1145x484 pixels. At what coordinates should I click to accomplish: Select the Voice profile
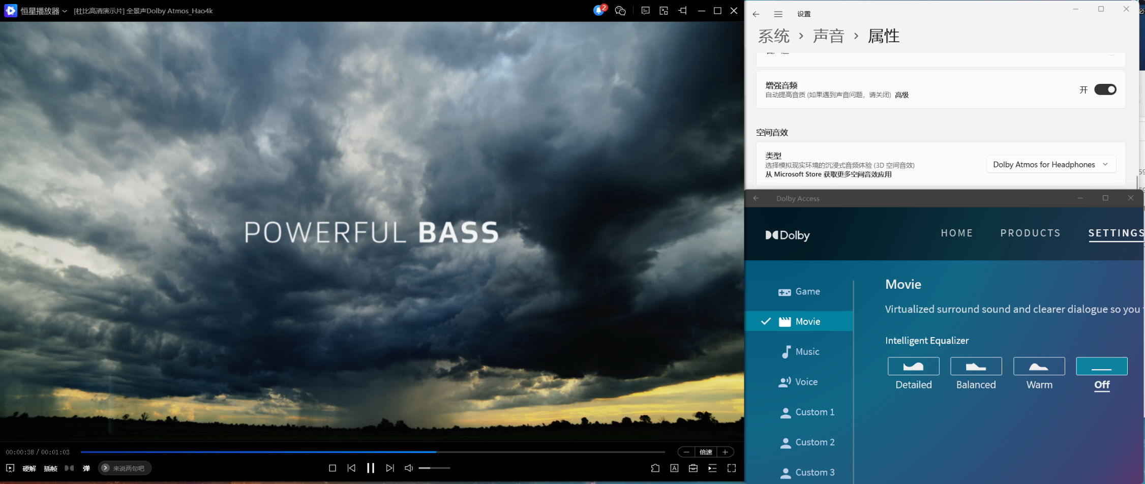[x=799, y=382]
